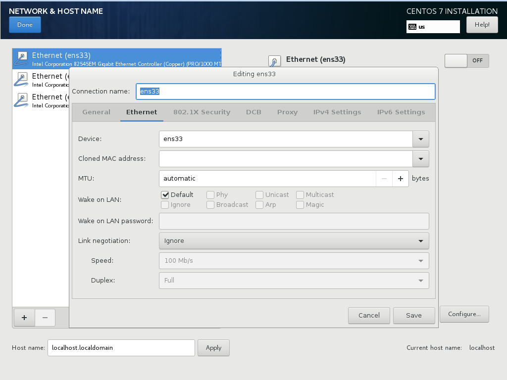Focus the Host name input field
The width and height of the screenshot is (507, 380).
pos(121,348)
